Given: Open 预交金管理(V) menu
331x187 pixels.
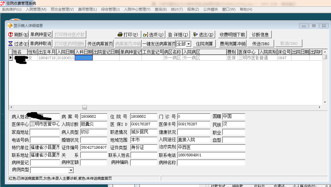Looking at the screenshot, I should [x=62, y=9].
